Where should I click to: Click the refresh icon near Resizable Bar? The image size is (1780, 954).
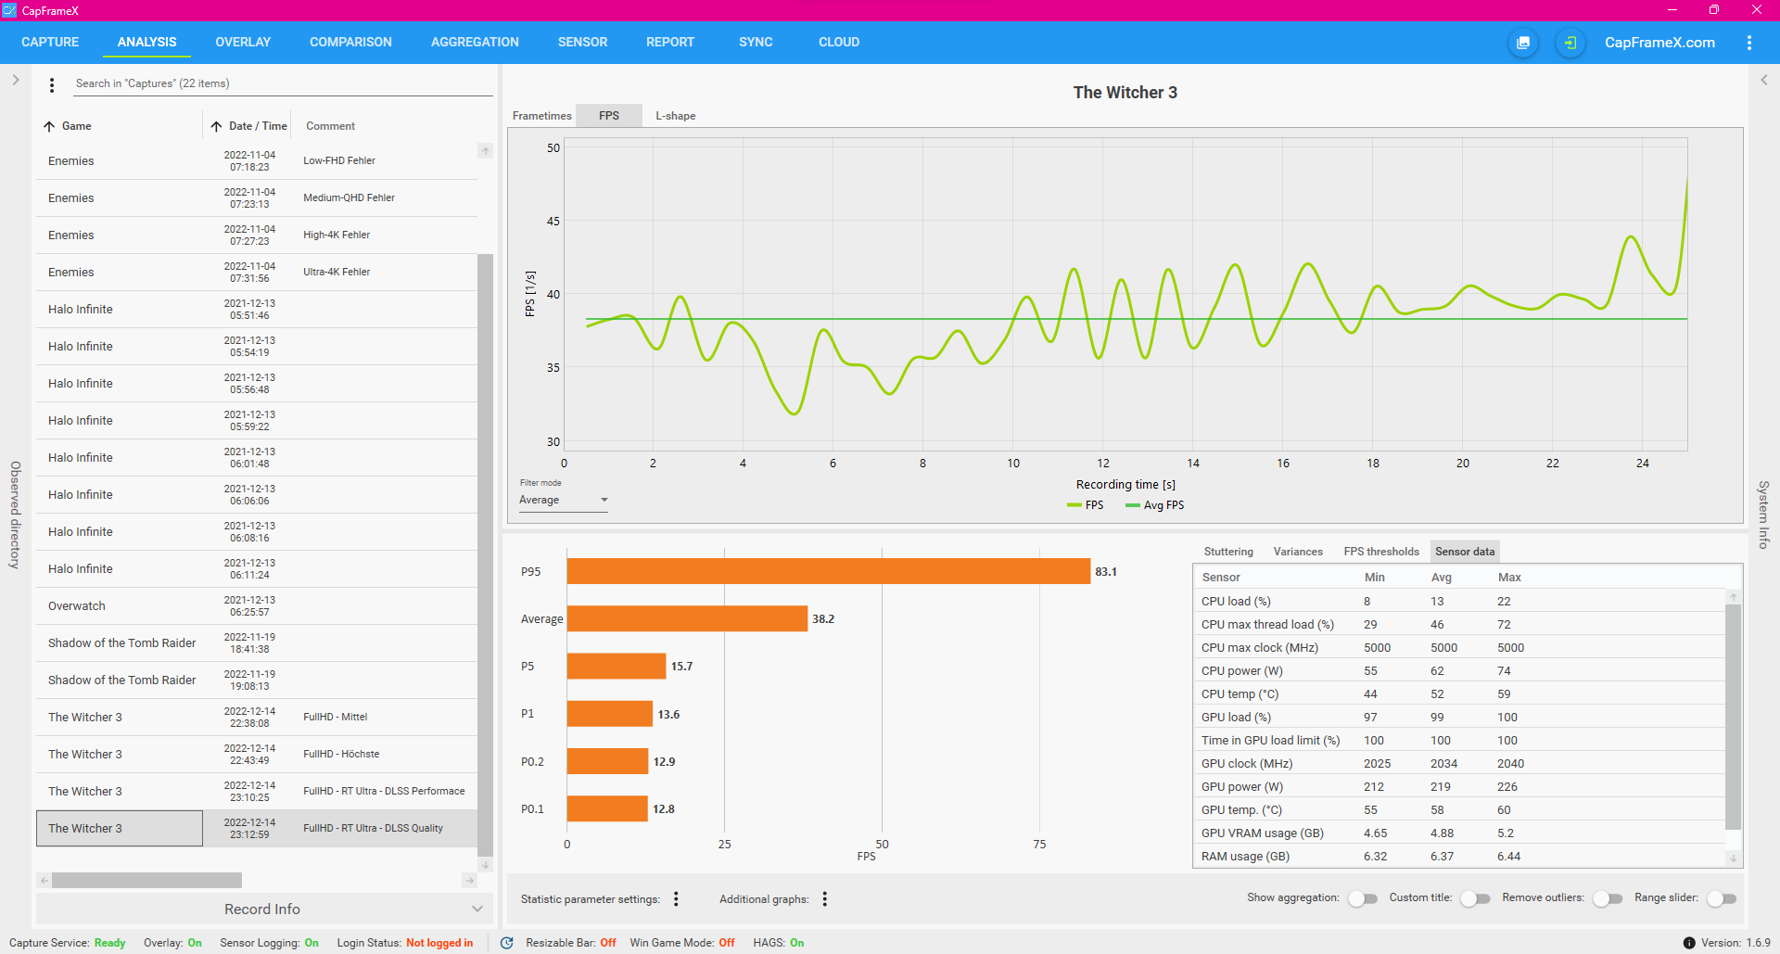point(507,943)
